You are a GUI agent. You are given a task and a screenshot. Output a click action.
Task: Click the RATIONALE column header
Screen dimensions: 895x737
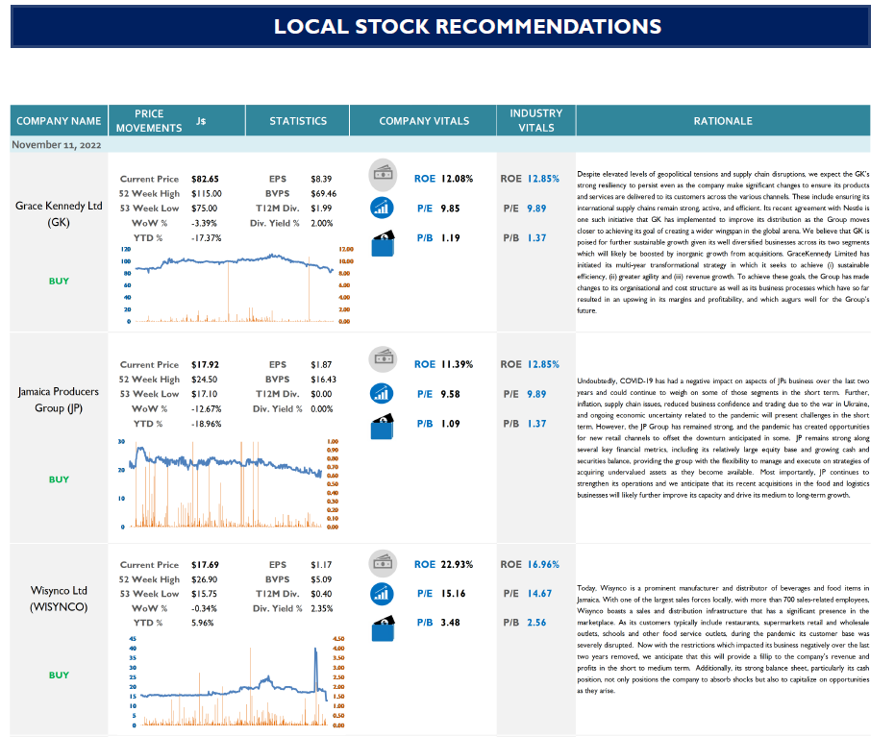point(723,121)
